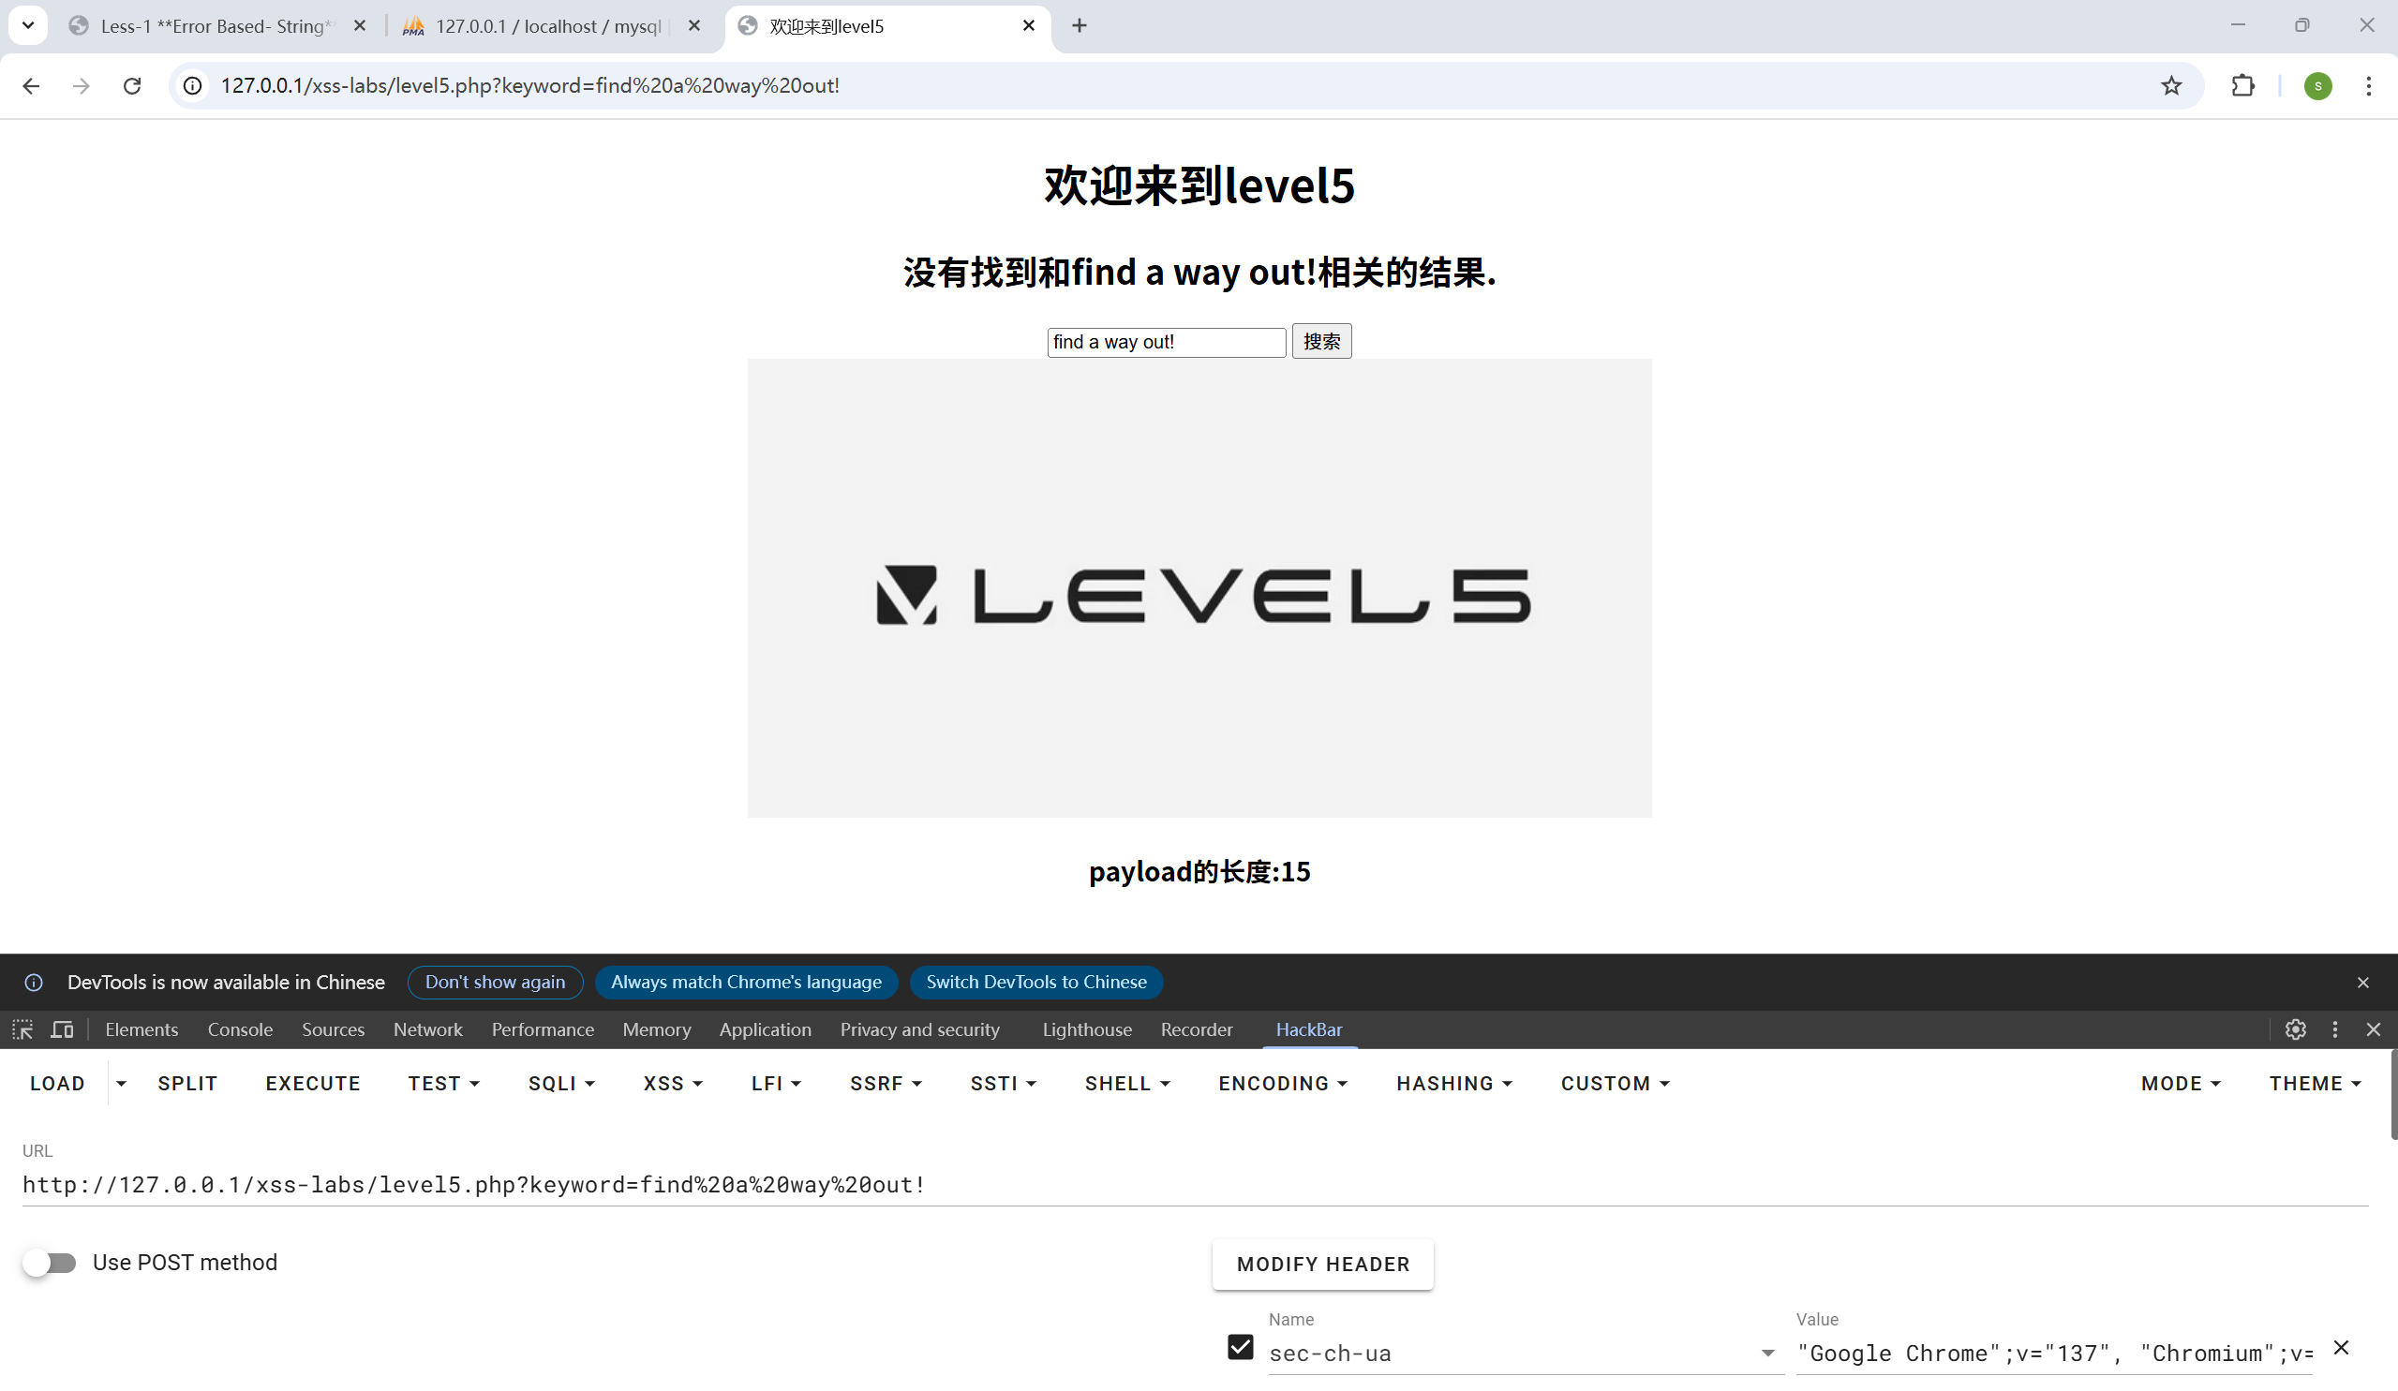The height and width of the screenshot is (1391, 2398).
Task: Open site information via the info icon
Action: pos(192,85)
